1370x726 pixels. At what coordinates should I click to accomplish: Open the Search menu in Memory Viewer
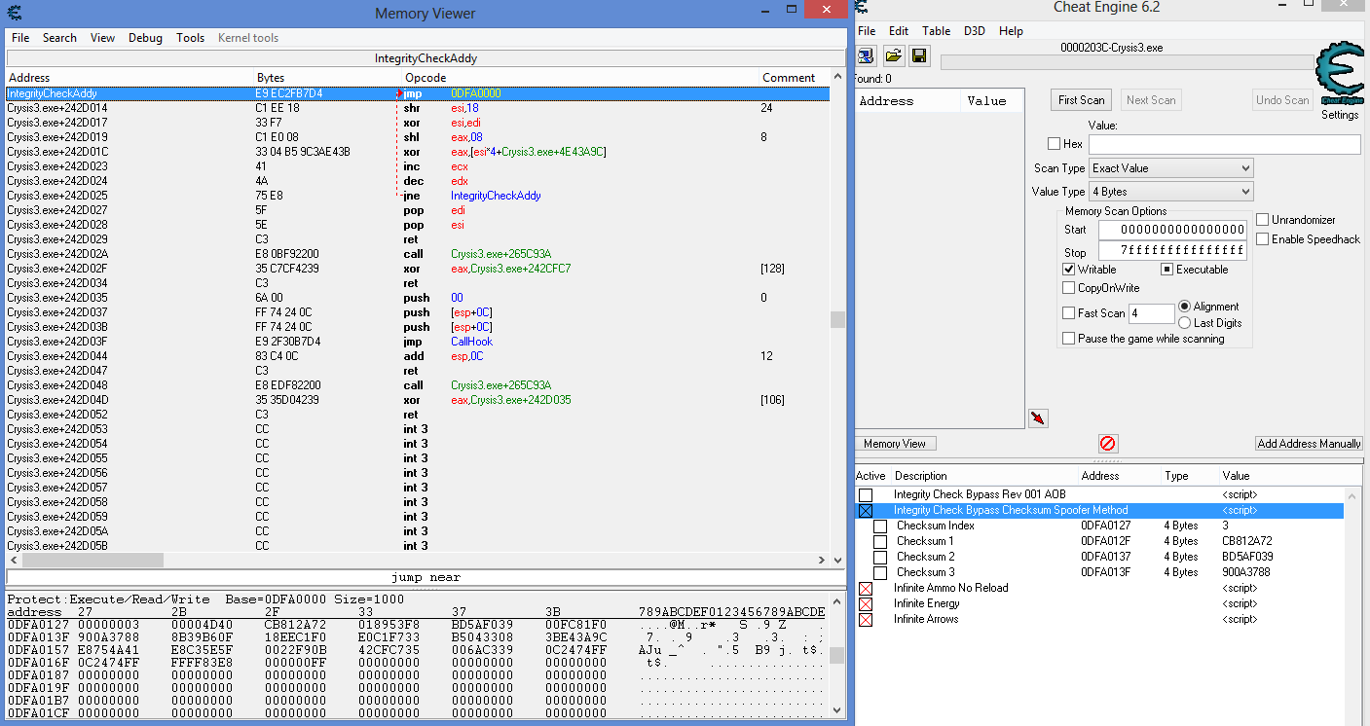pyautogui.click(x=59, y=38)
